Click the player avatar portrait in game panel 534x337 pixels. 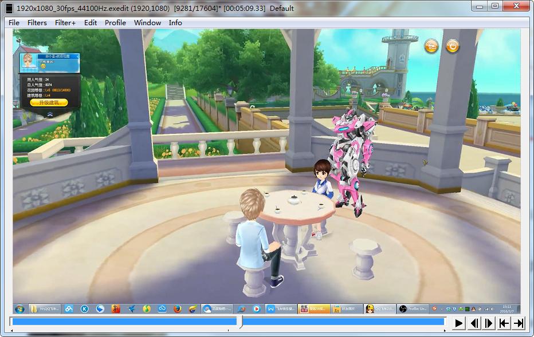click(x=29, y=61)
